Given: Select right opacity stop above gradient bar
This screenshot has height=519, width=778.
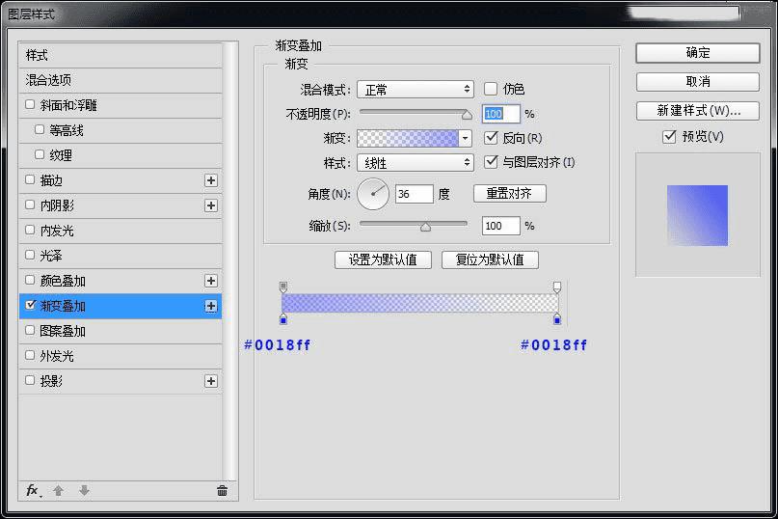Looking at the screenshot, I should (557, 287).
